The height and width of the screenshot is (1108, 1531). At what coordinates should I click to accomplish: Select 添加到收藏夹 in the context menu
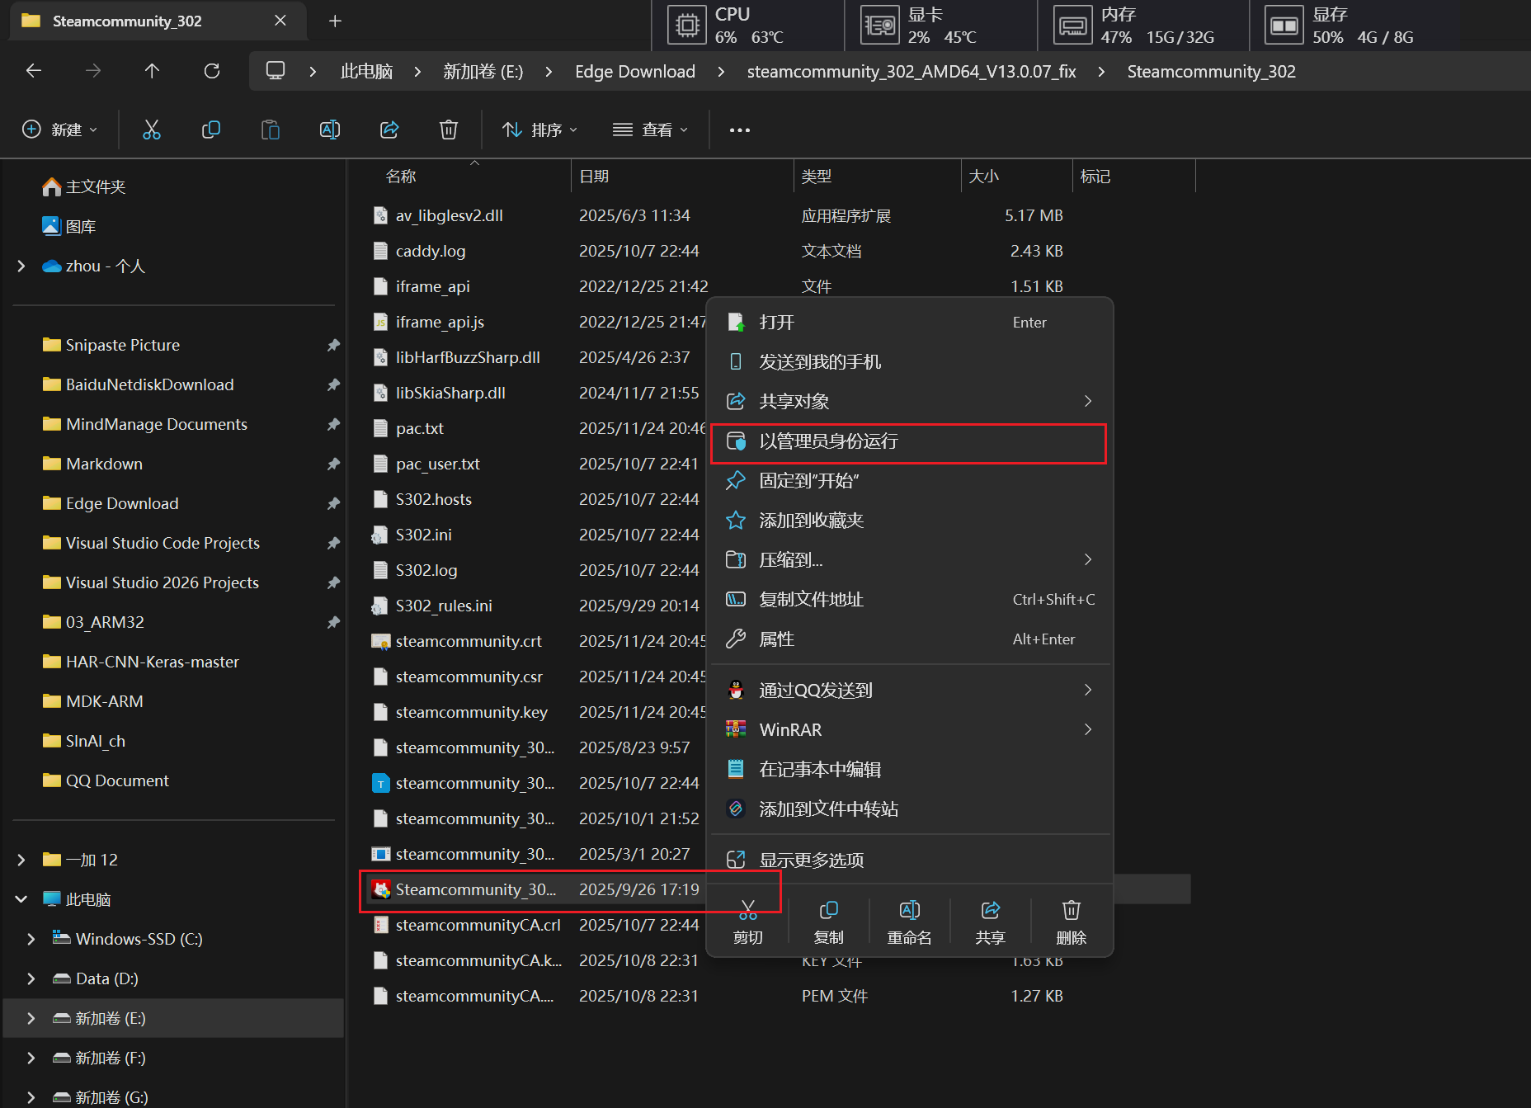point(910,520)
